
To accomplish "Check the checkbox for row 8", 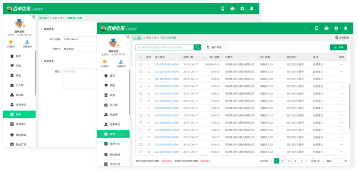I will pyautogui.click(x=140, y=115).
